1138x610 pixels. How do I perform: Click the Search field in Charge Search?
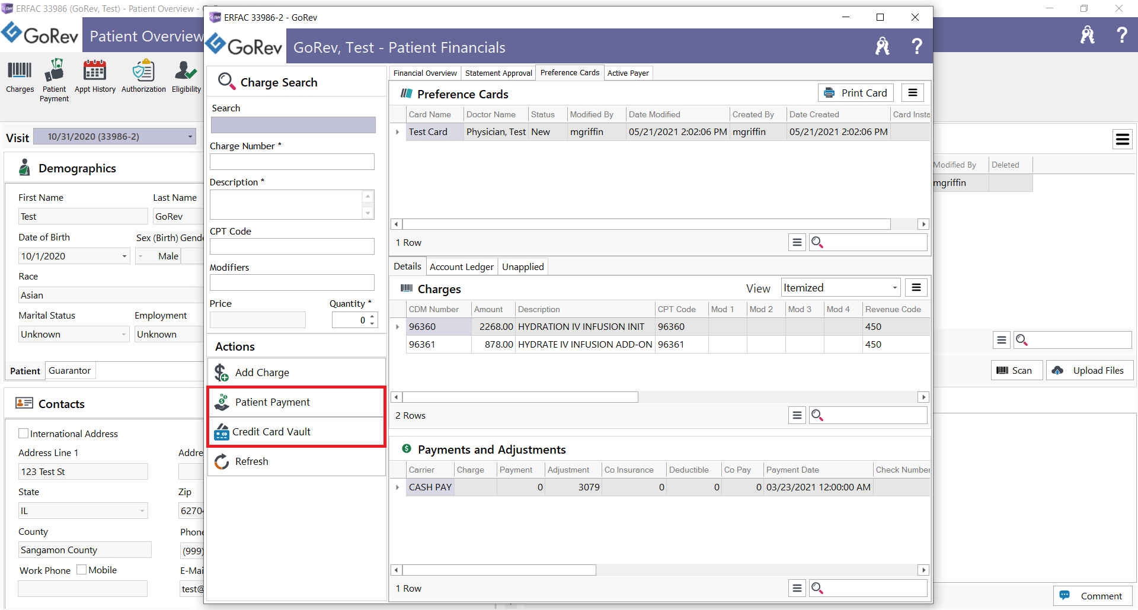293,124
